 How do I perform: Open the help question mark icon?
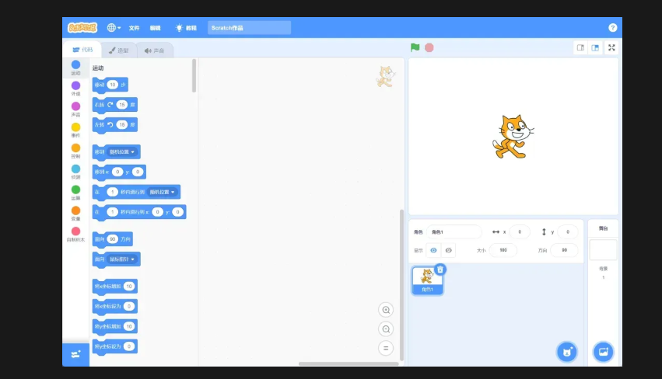tap(613, 28)
